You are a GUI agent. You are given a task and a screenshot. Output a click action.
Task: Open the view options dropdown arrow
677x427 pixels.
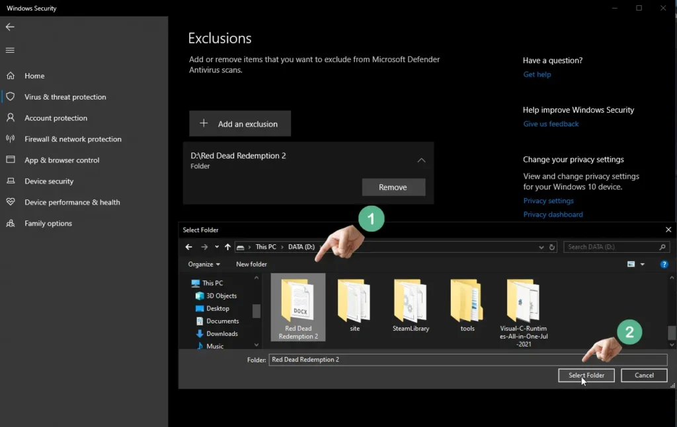pos(643,264)
